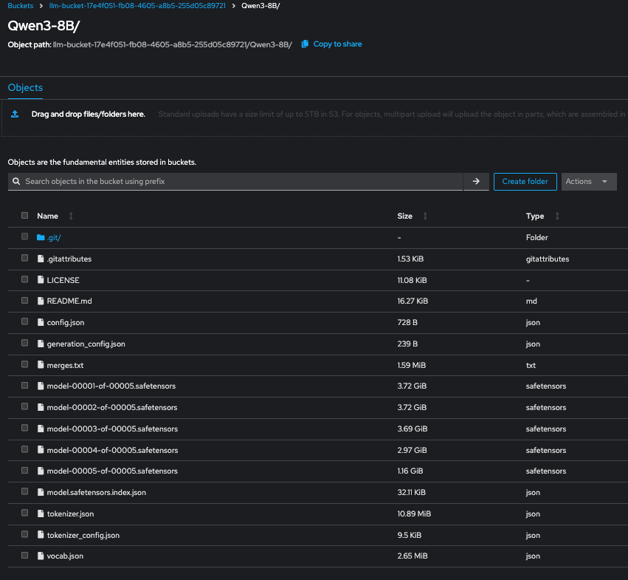
Task: Click the upload icon in the drop zone
Action: 15,115
